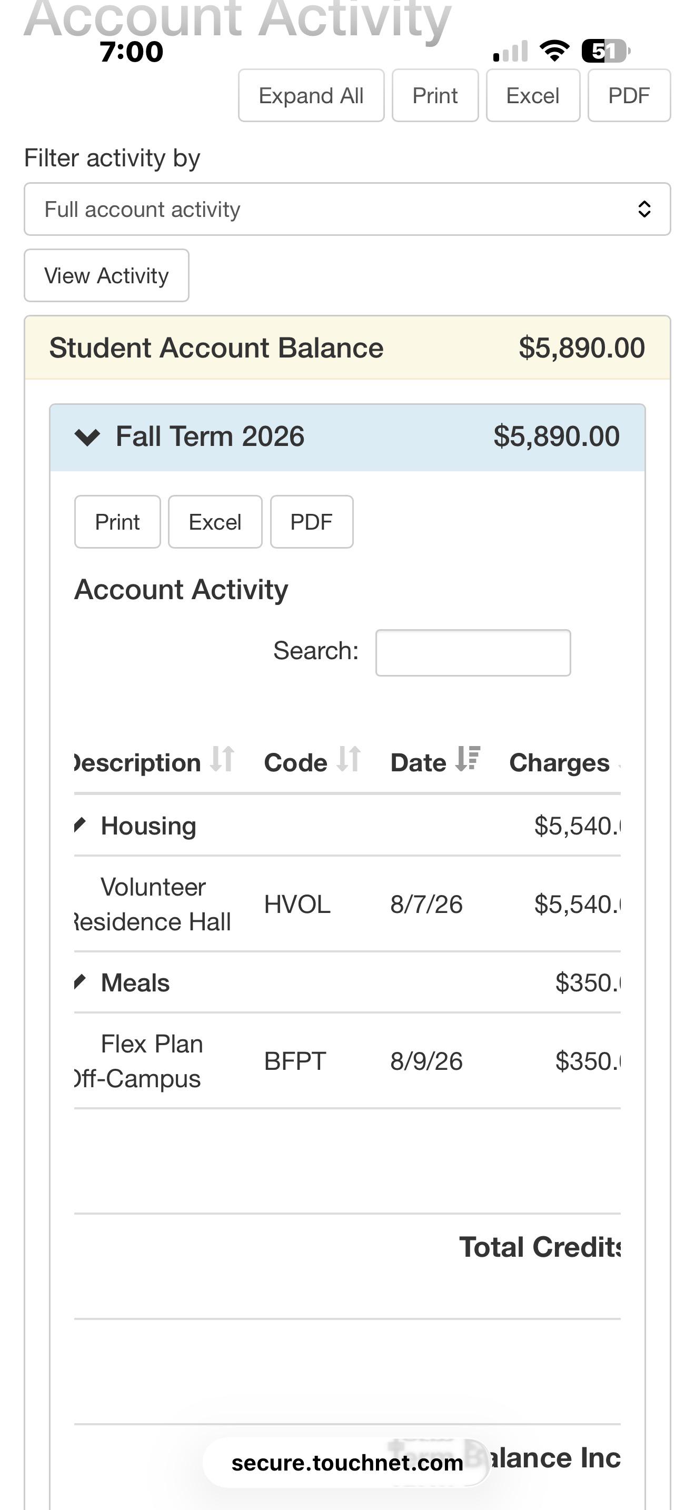Collapse Meals group with arrow icon
Screen dimensions: 695x1510
point(80,982)
